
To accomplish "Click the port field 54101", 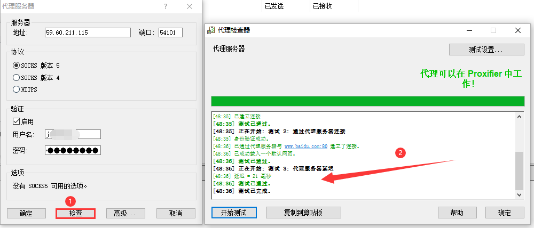I will tap(170, 32).
